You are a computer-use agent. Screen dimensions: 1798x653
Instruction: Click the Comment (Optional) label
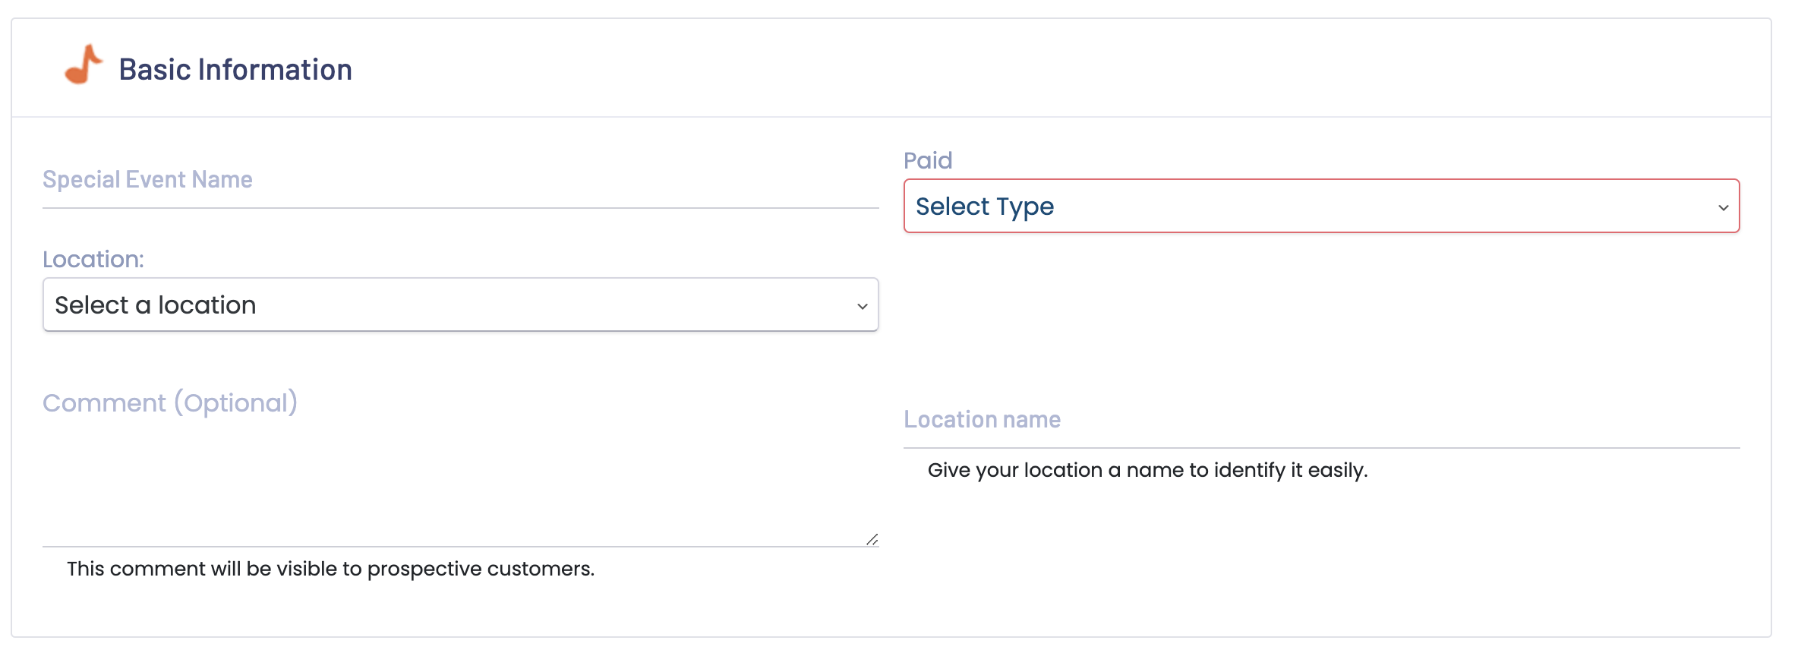pos(170,402)
